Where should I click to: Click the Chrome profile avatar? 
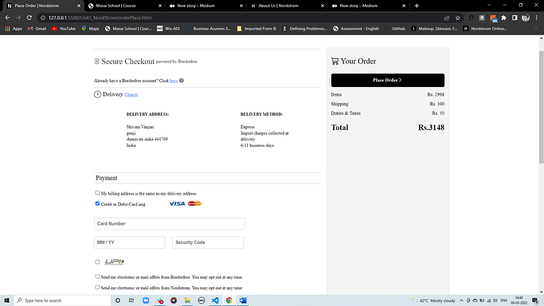525,17
